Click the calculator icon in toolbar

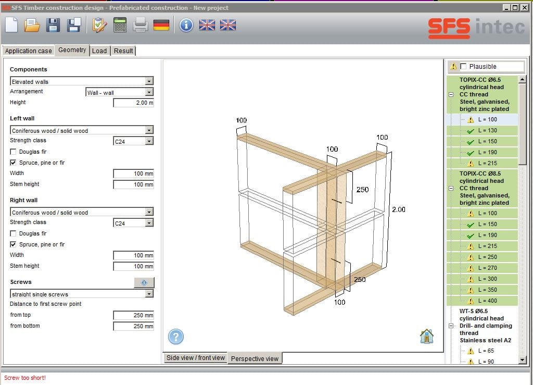point(120,24)
